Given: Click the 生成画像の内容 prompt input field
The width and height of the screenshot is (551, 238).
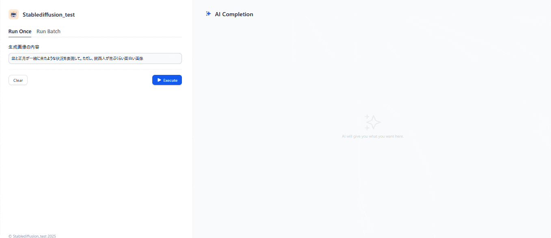Looking at the screenshot, I should pyautogui.click(x=95, y=58).
